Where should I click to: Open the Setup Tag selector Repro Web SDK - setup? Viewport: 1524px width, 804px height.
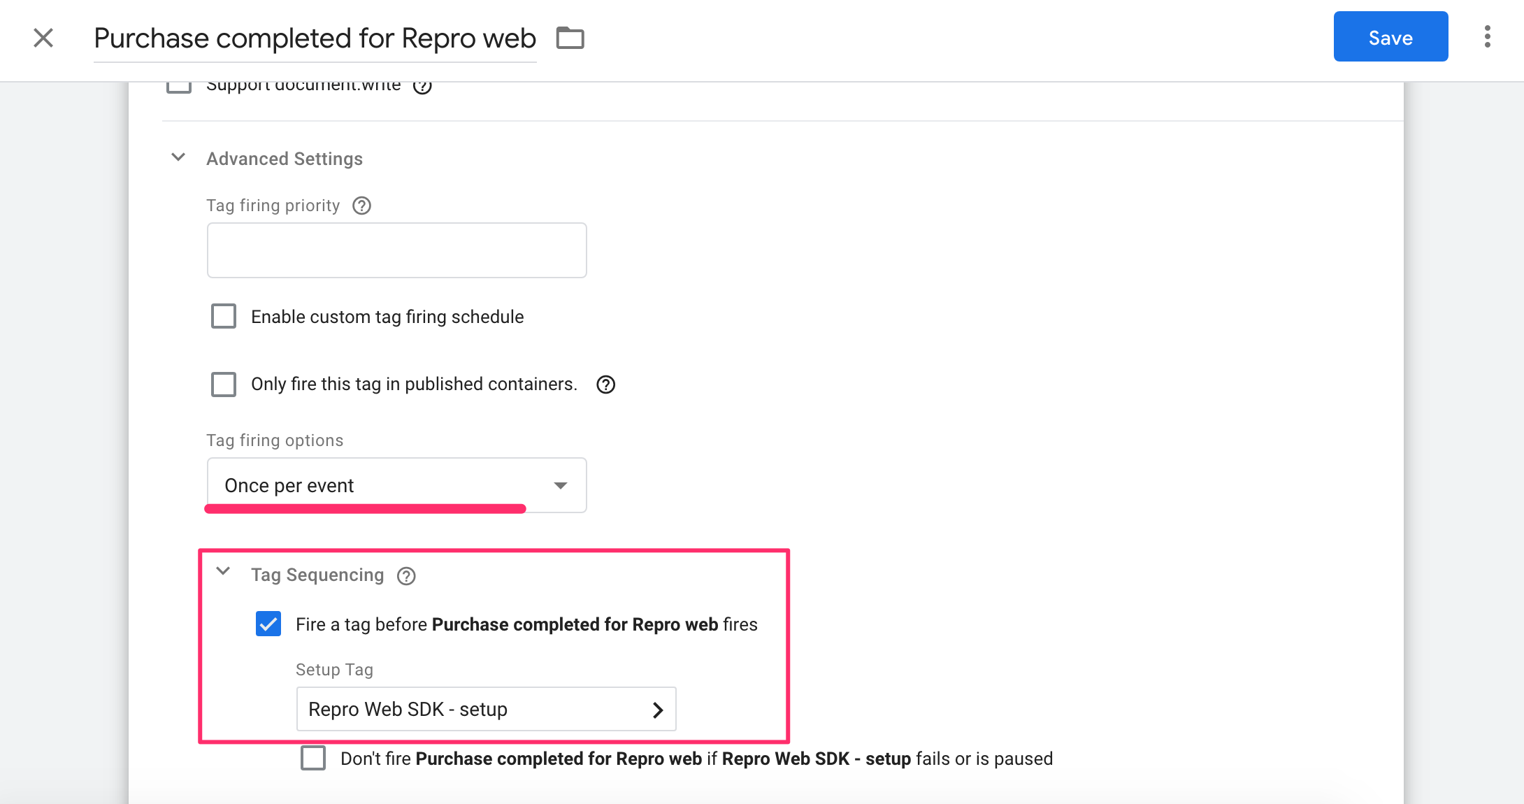coord(486,709)
